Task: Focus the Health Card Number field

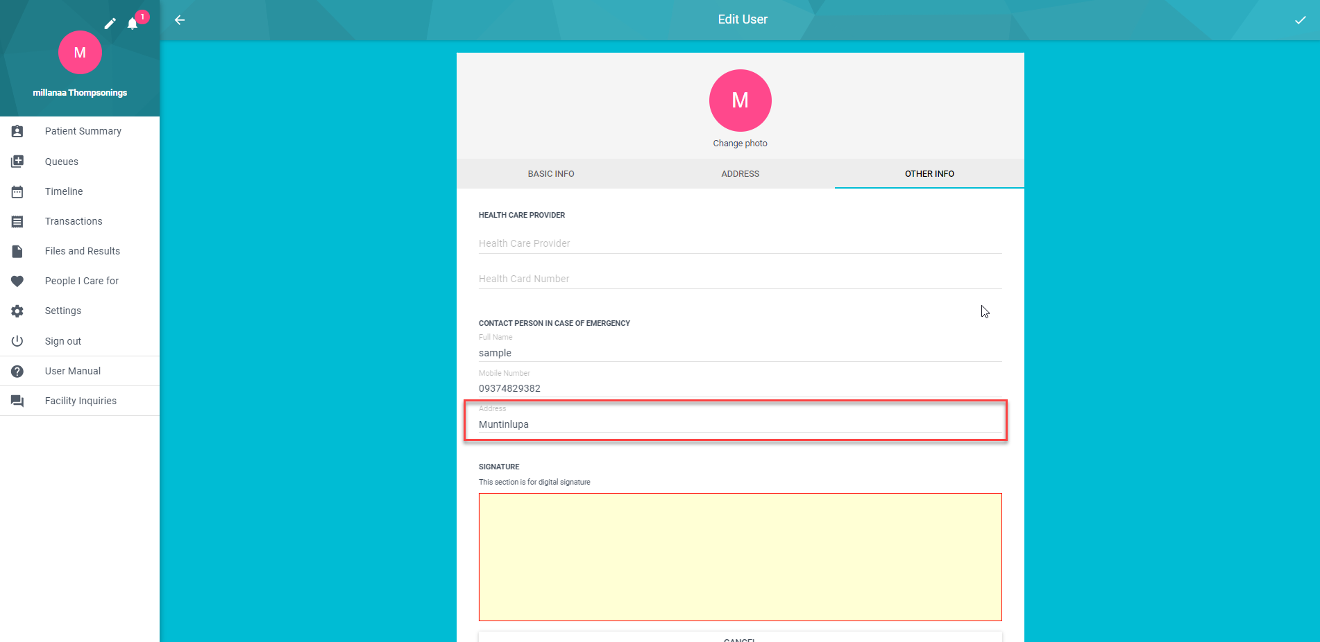Action: (740, 279)
